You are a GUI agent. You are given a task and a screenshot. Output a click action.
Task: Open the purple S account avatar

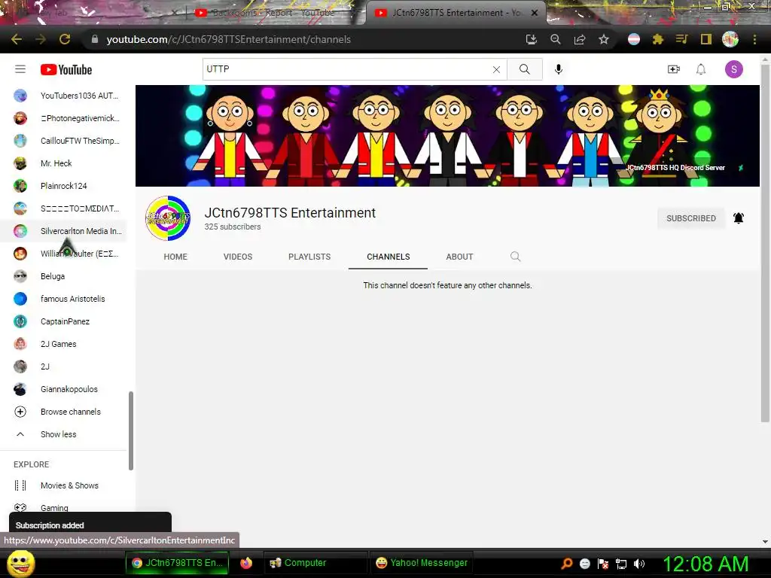[x=733, y=69]
